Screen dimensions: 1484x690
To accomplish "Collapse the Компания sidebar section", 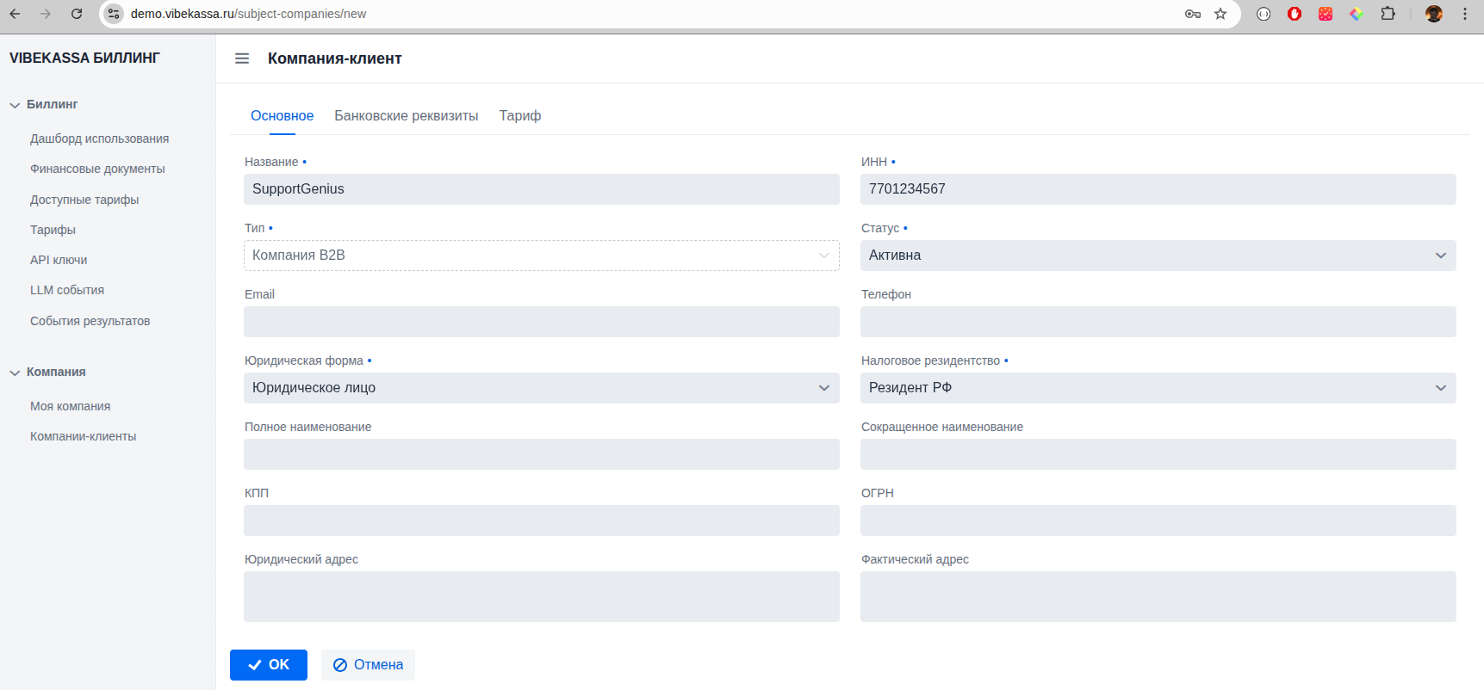I will pyautogui.click(x=15, y=373).
